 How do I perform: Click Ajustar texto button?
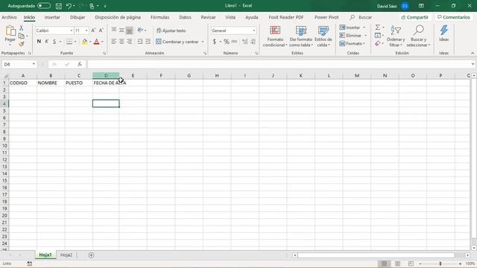click(x=171, y=31)
